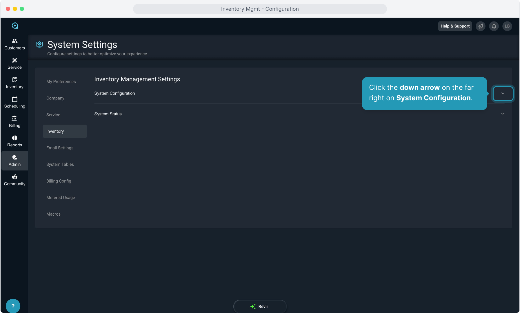Launch the Revii assistant button
The width and height of the screenshot is (520, 313).
260,306
